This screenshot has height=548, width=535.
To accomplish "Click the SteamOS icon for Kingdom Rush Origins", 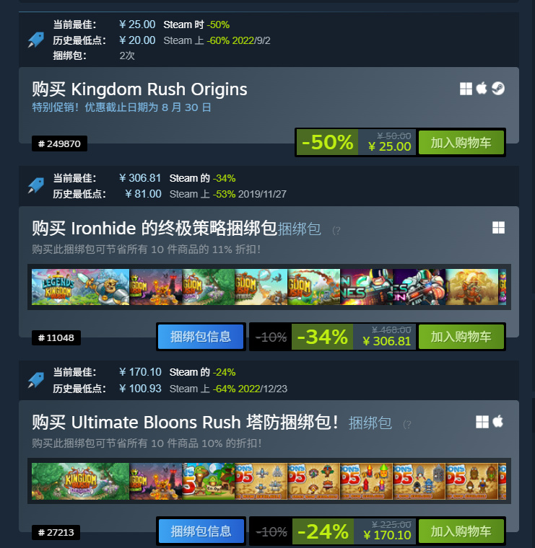I will pyautogui.click(x=498, y=89).
